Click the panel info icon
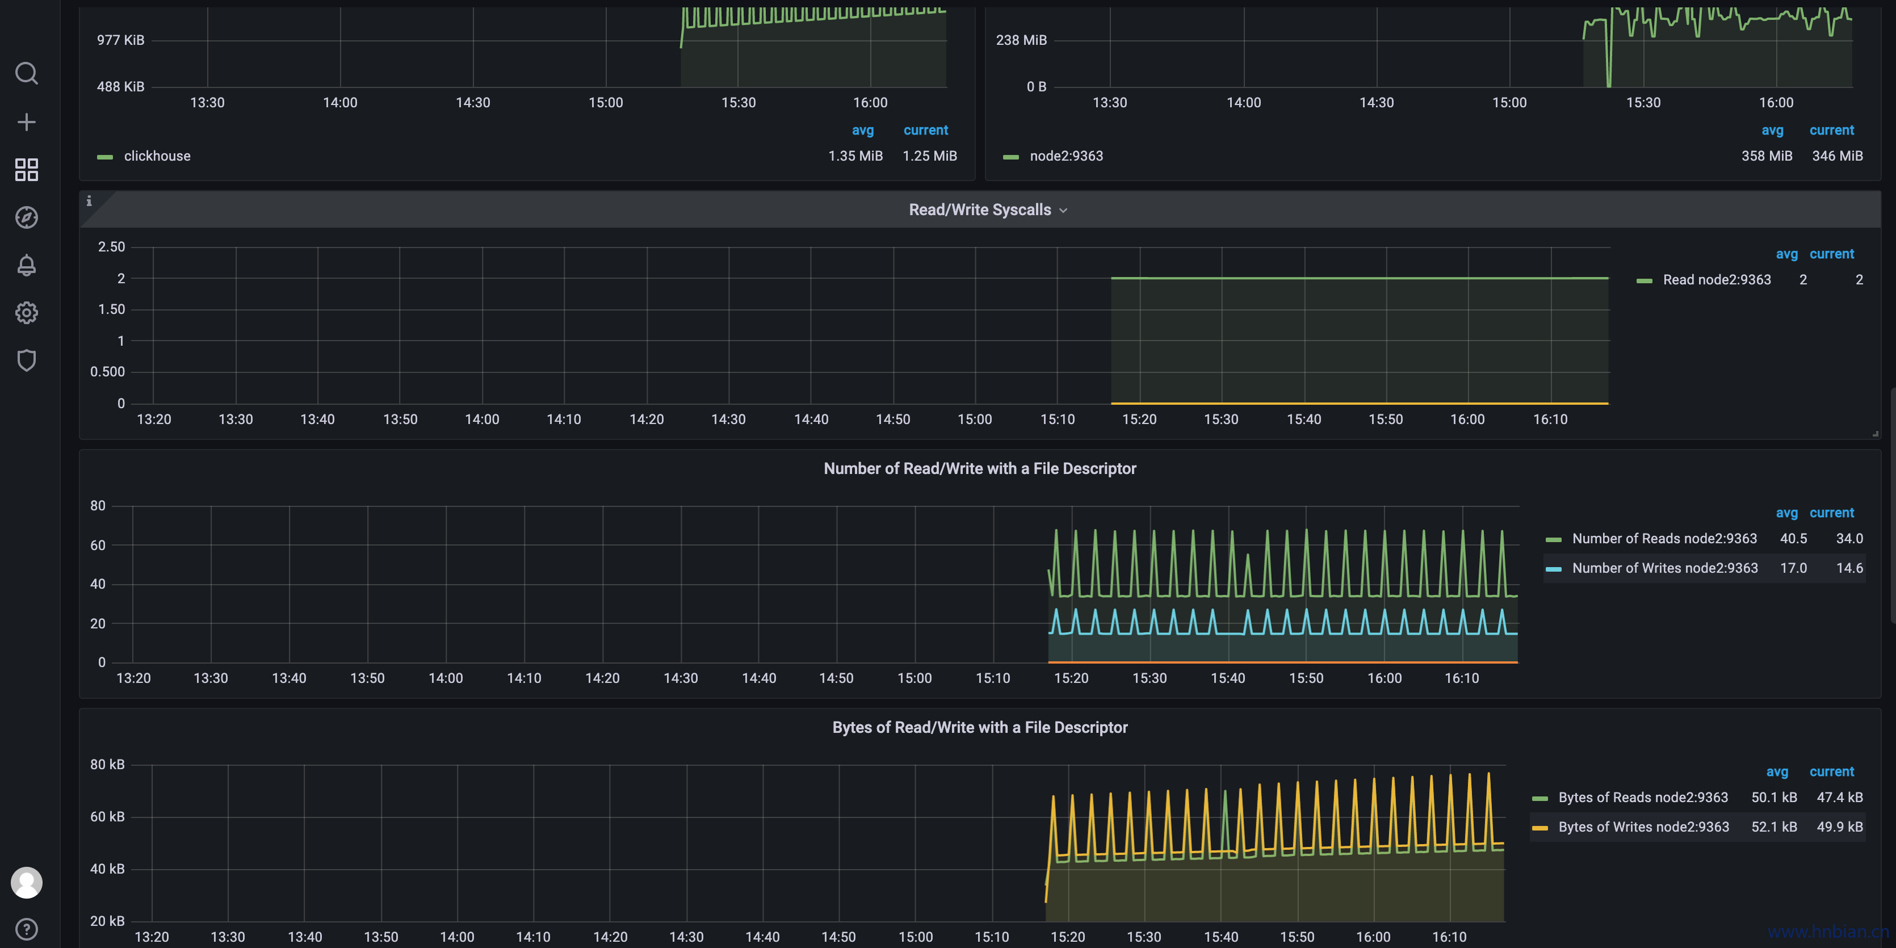The image size is (1896, 948). (89, 201)
